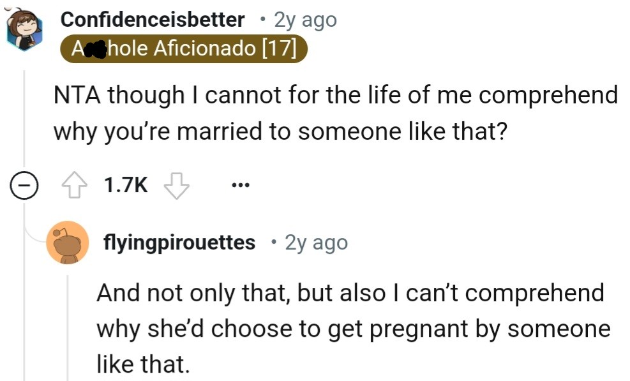
Task: Open the Confidenceisbetter user profile link
Action: click(x=152, y=20)
